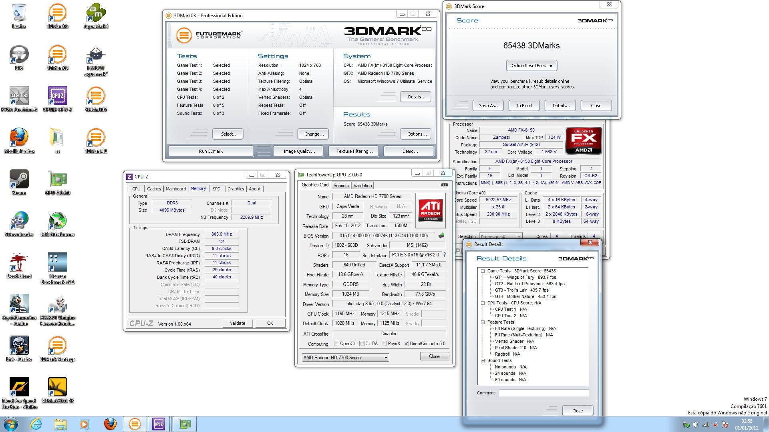Enable the OpenCL checkbox in GPU-Z
Image resolution: width=769 pixels, height=432 pixels.
336,344
